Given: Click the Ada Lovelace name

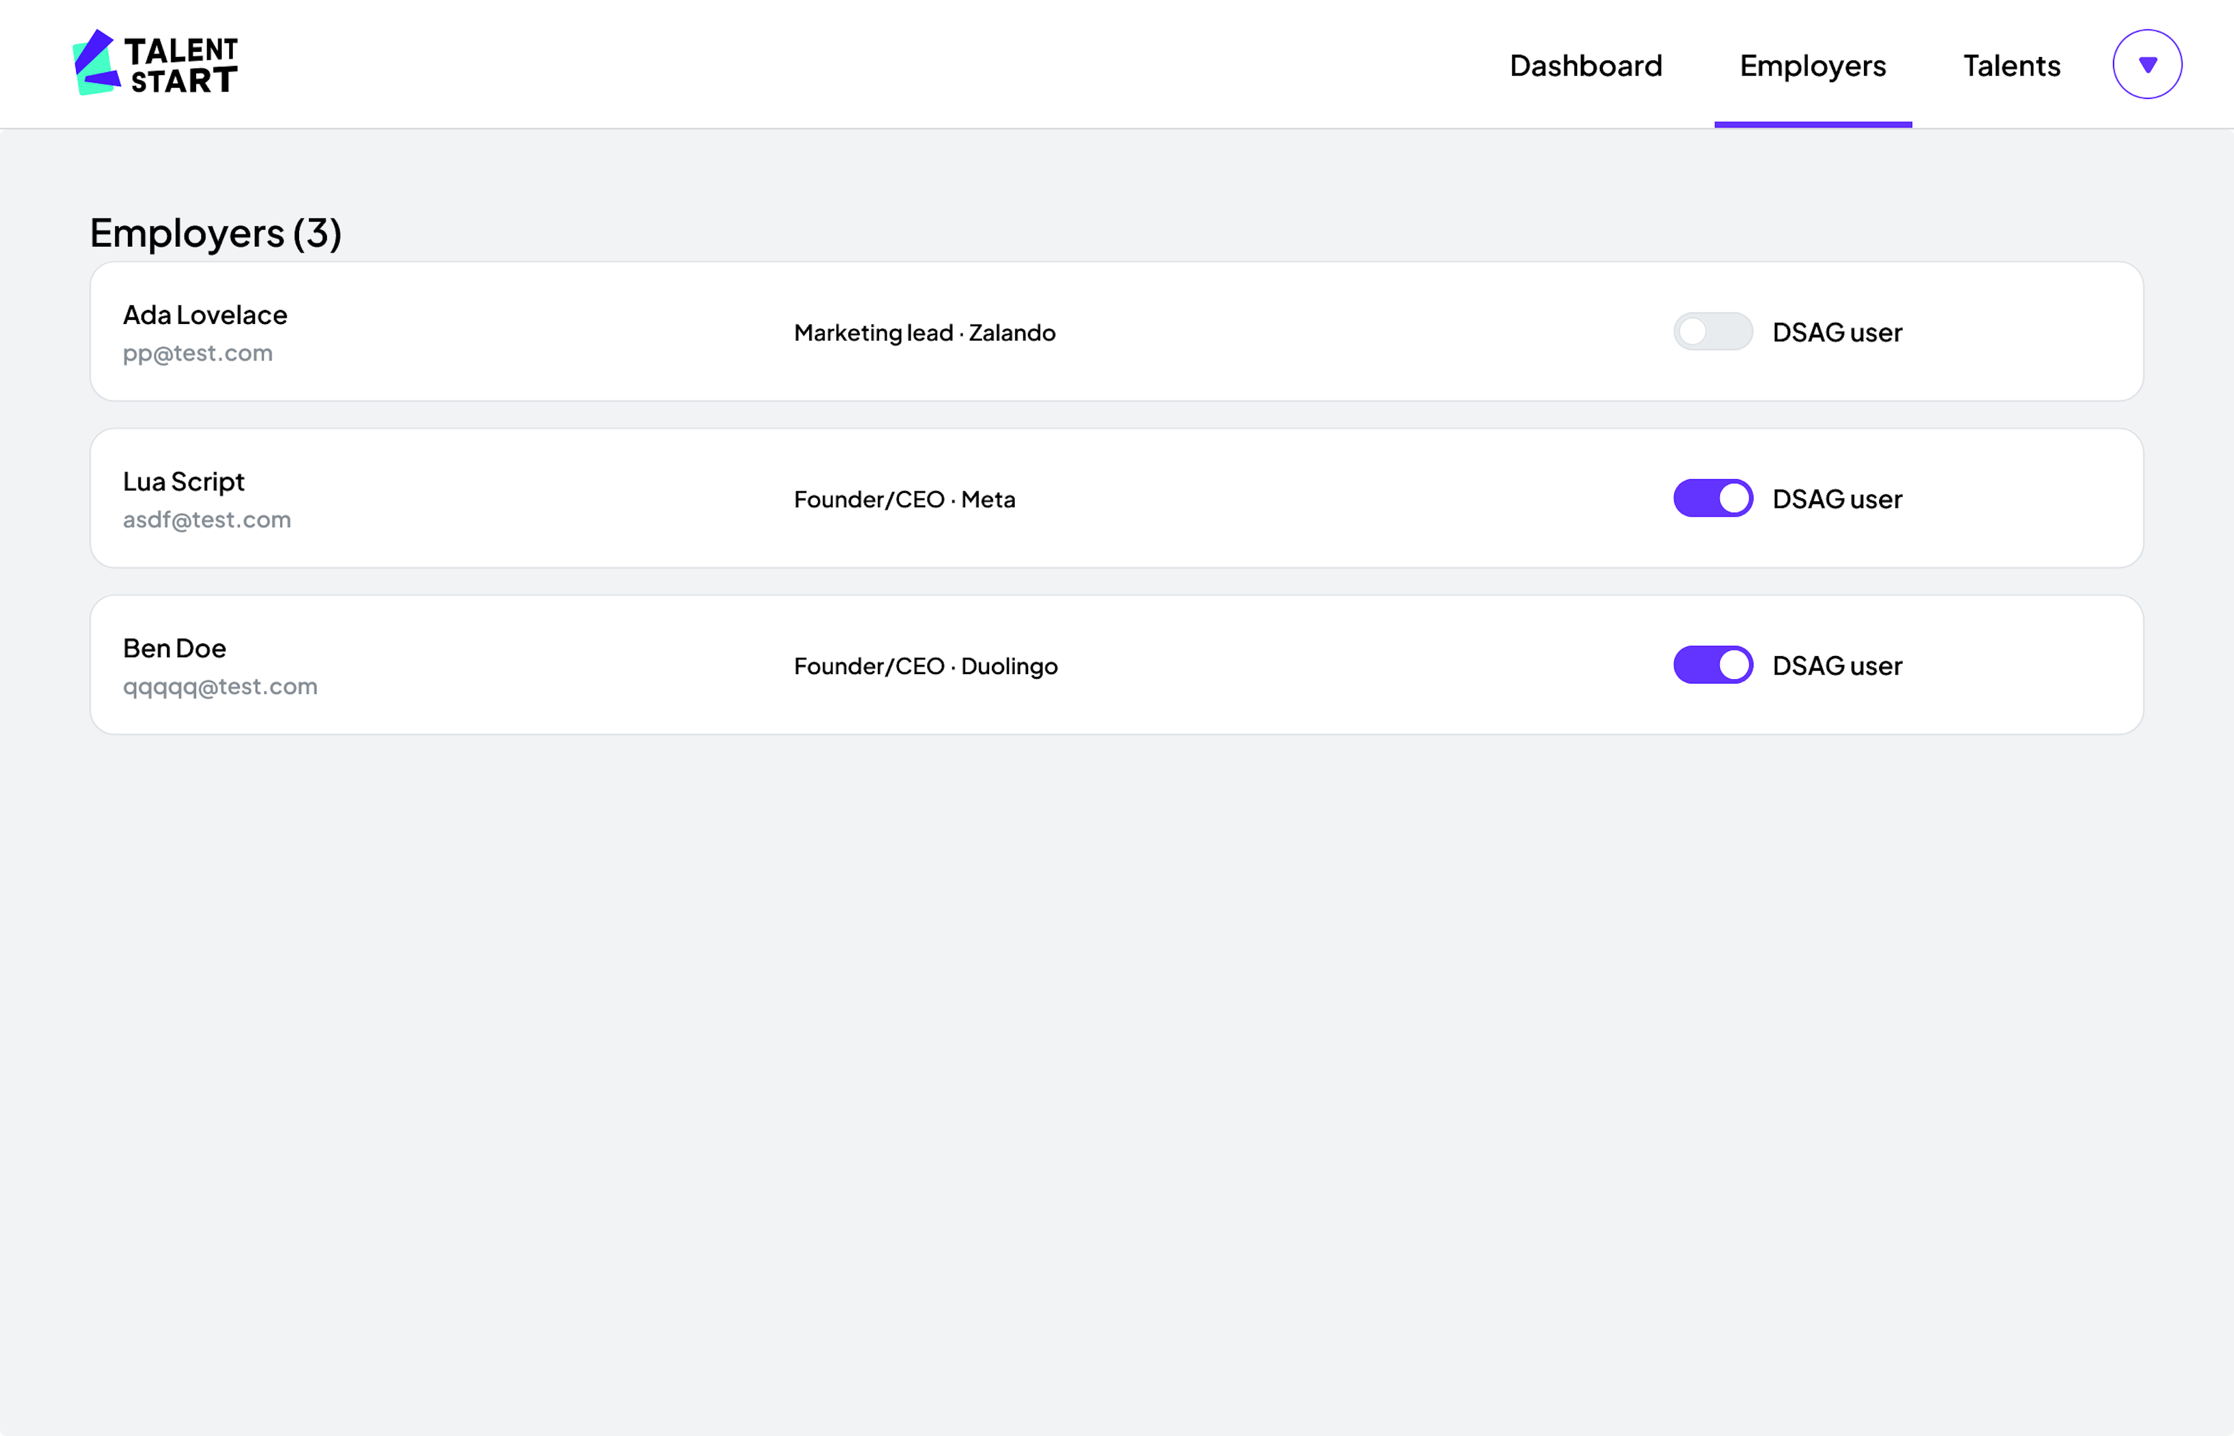Looking at the screenshot, I should pos(205,315).
